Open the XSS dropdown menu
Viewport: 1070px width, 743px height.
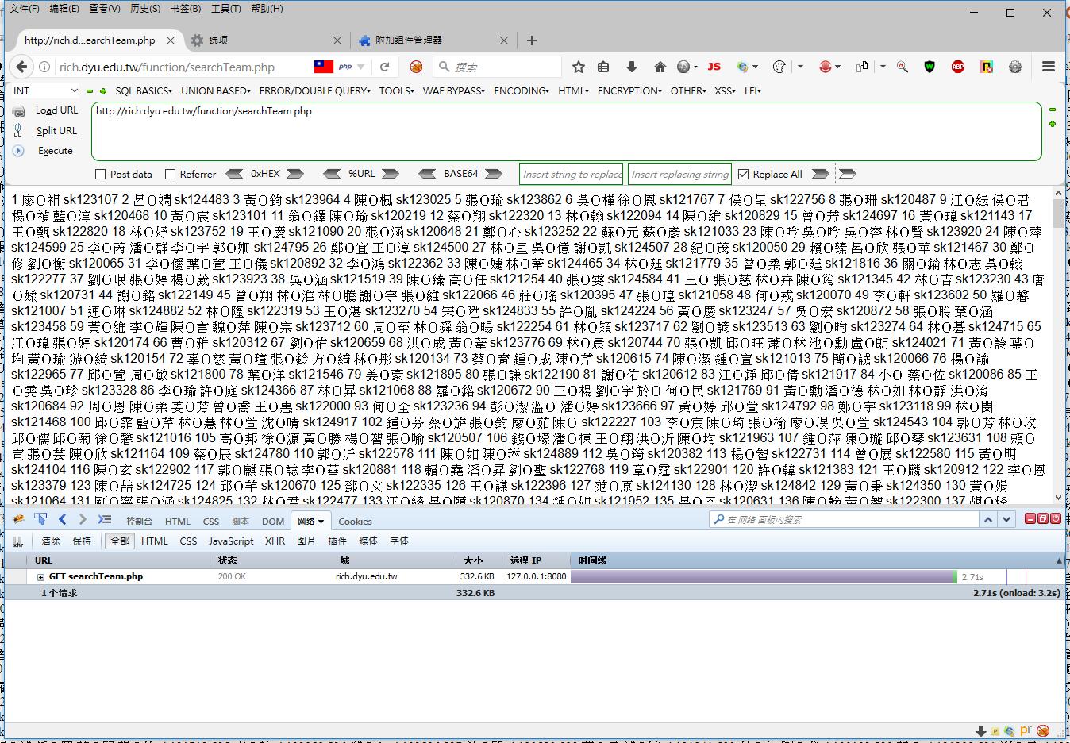725,90
